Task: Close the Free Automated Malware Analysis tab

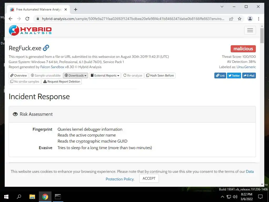Action: 65,9
